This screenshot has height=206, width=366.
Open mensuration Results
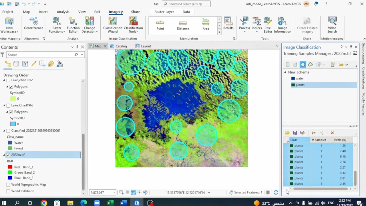pyautogui.click(x=228, y=24)
